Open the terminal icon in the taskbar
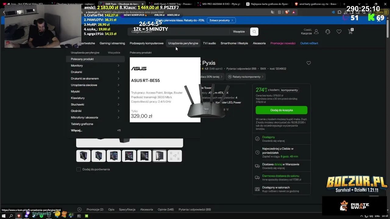This screenshot has width=390, height=219. pos(79,216)
